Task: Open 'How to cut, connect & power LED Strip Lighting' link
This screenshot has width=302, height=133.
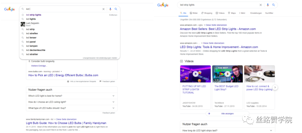Action: tap(259, 88)
